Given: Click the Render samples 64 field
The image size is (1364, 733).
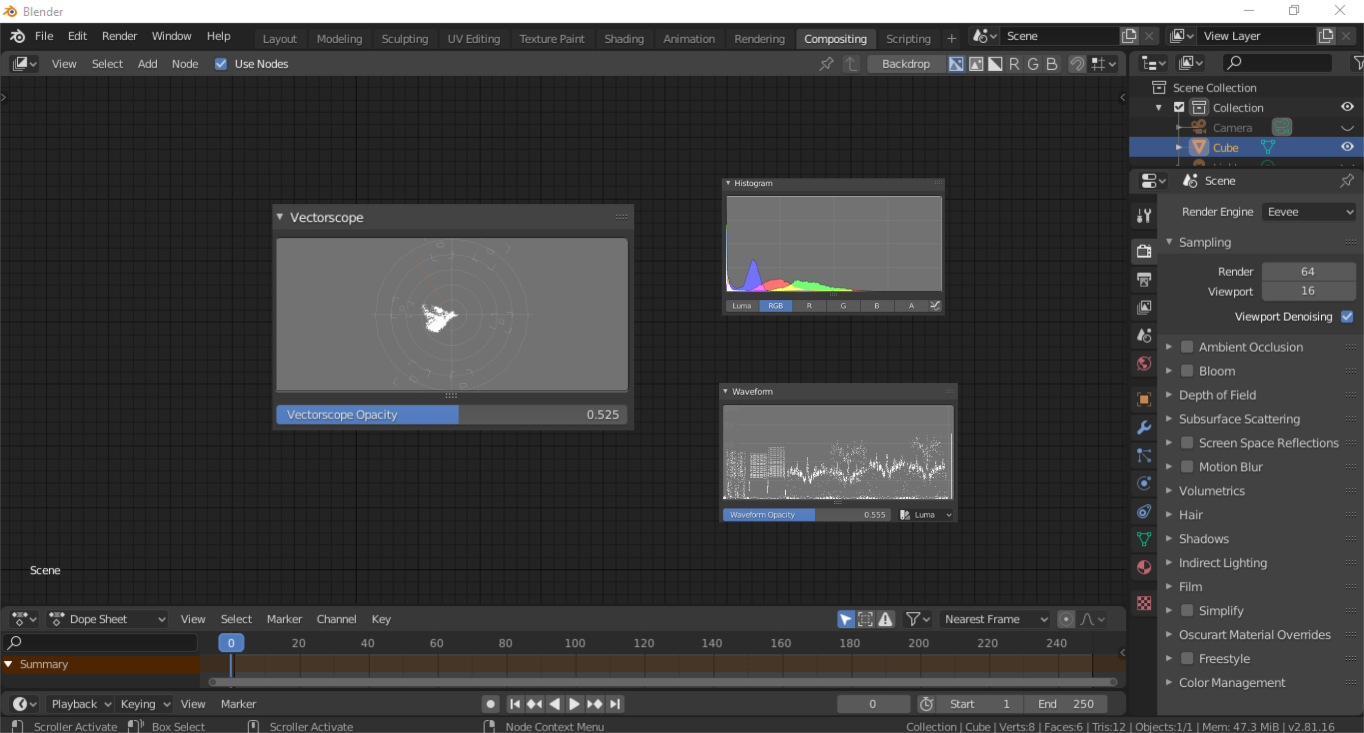Looking at the screenshot, I should tap(1309, 271).
